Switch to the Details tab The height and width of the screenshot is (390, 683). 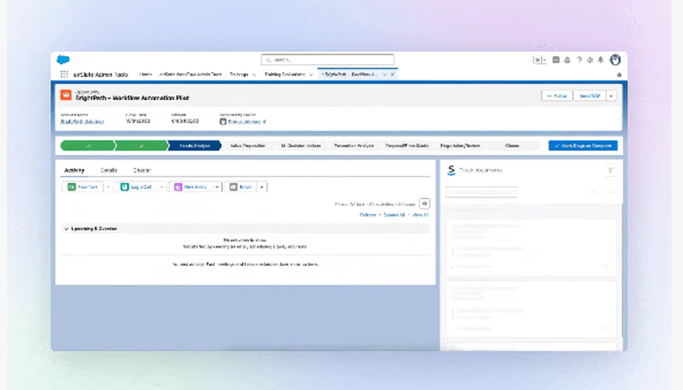(x=109, y=170)
